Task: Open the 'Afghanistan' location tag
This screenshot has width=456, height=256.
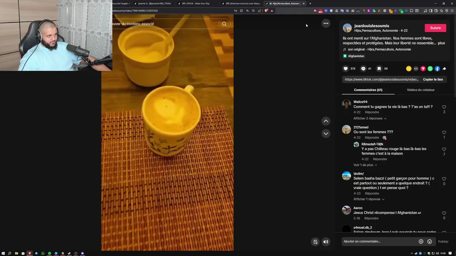Action: tap(354, 56)
